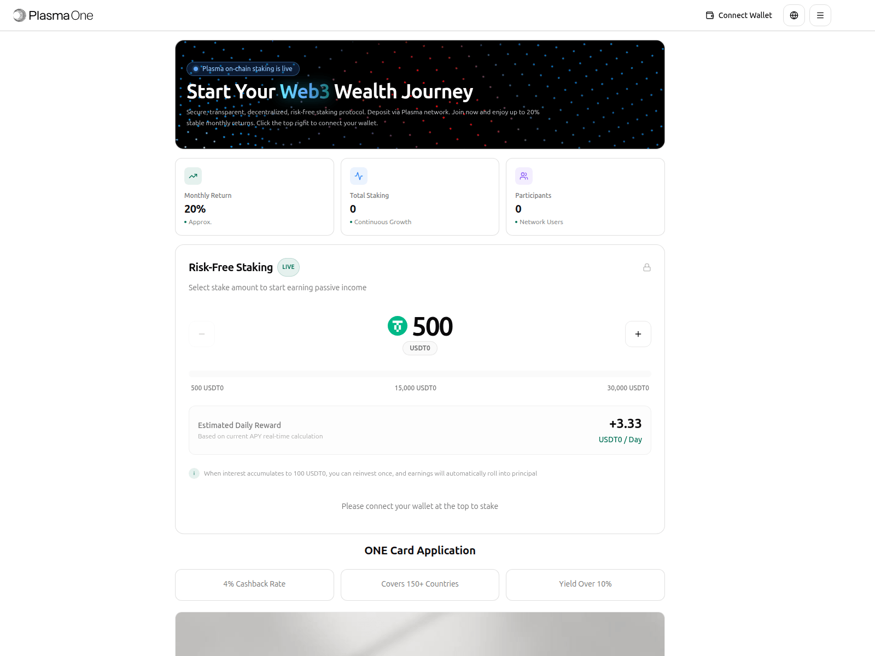Decrease stake amount with minus button
Viewport: 875px width, 656px height.
pyautogui.click(x=202, y=334)
